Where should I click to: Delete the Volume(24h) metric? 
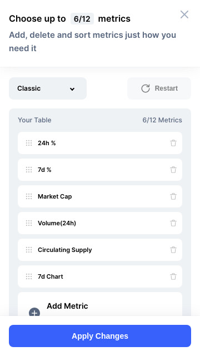(x=173, y=223)
